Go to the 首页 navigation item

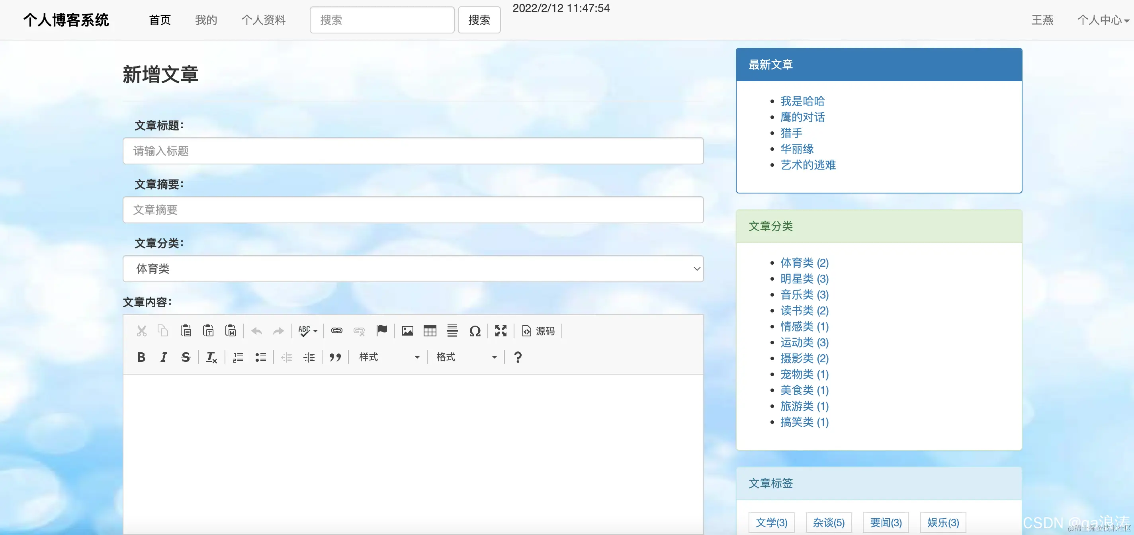(159, 20)
